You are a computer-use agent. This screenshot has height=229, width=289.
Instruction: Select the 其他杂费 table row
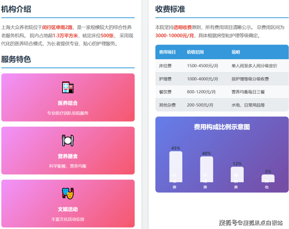tap(221, 105)
